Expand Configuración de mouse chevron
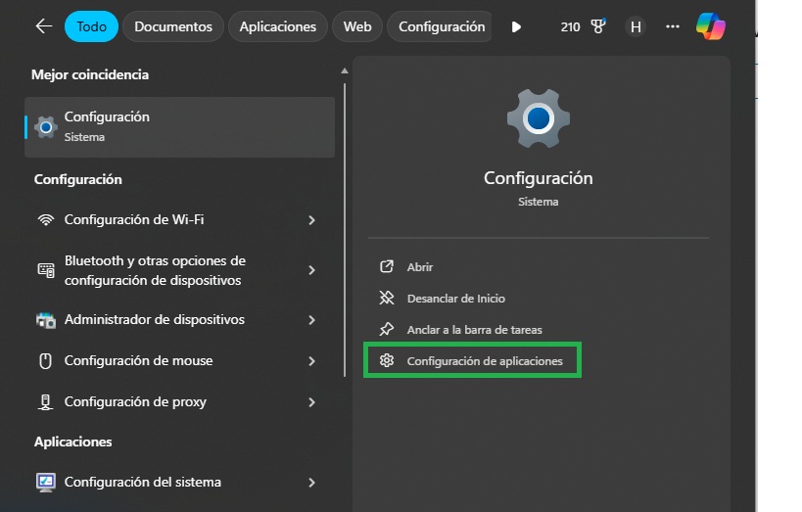The image size is (802, 512). [x=311, y=361]
